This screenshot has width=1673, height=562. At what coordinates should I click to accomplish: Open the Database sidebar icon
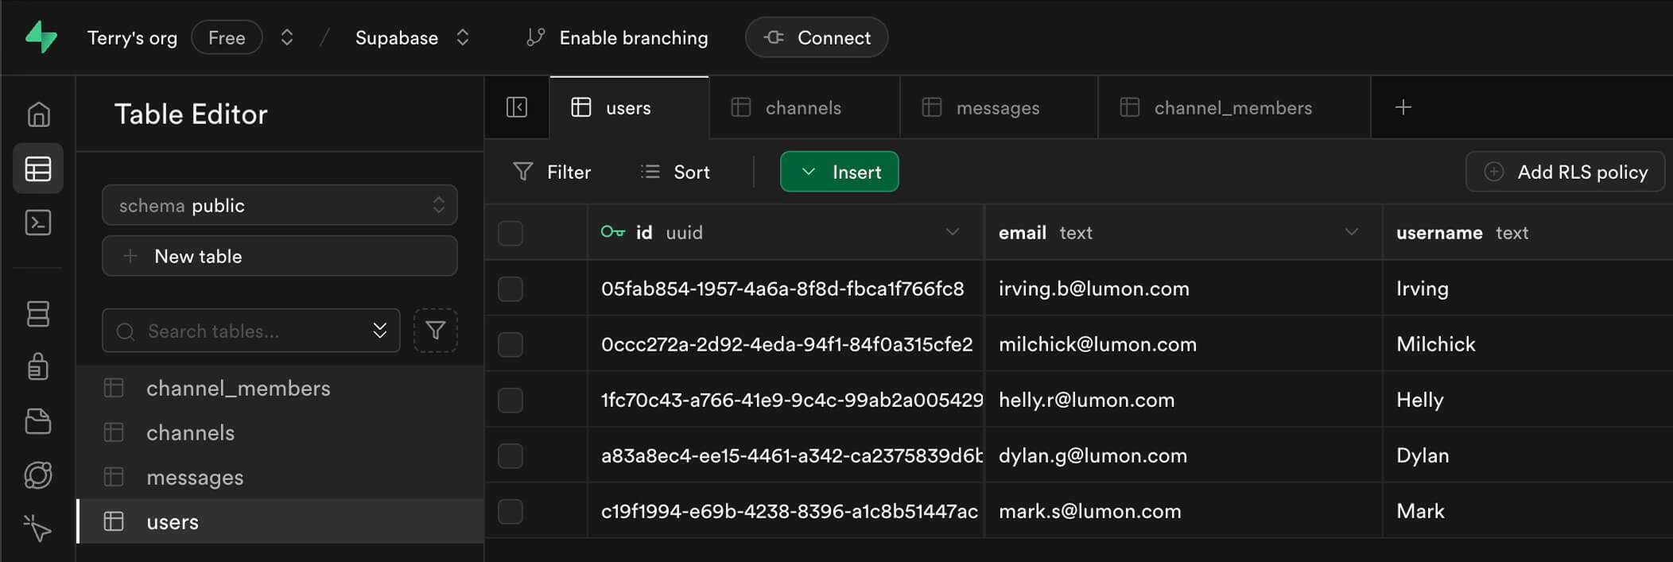pos(38,313)
